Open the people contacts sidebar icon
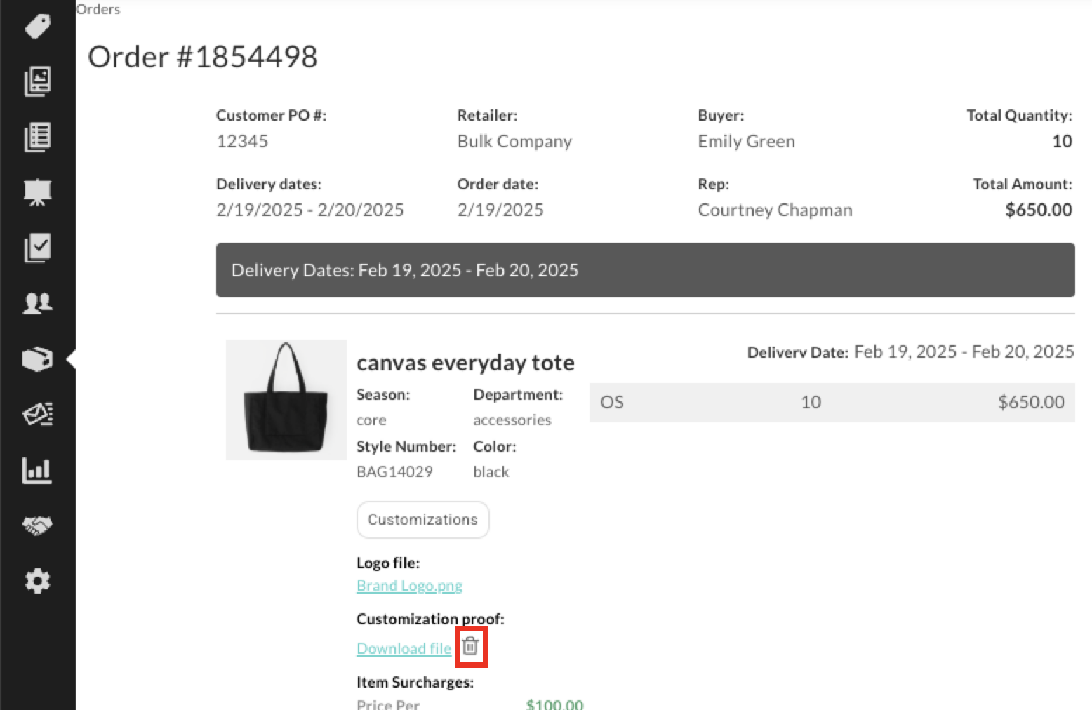The height and width of the screenshot is (710, 1092). (x=37, y=303)
